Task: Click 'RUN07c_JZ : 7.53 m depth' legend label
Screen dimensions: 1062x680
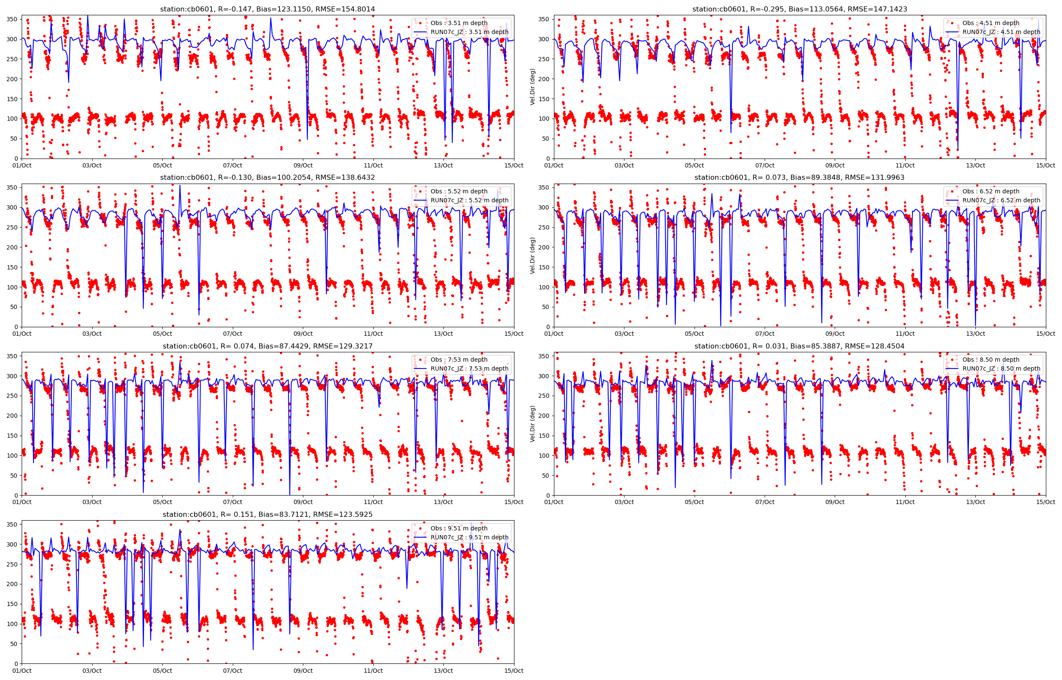Action: tap(469, 368)
